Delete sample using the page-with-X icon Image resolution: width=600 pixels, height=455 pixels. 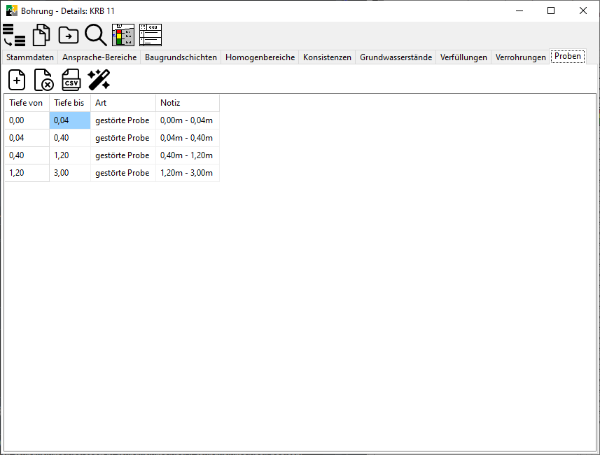point(43,80)
